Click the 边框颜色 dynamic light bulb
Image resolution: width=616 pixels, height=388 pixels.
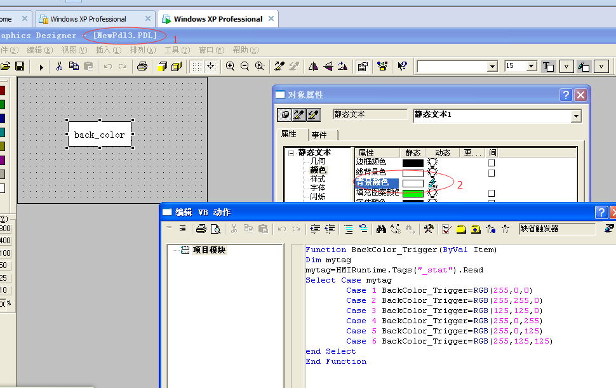pyautogui.click(x=432, y=163)
